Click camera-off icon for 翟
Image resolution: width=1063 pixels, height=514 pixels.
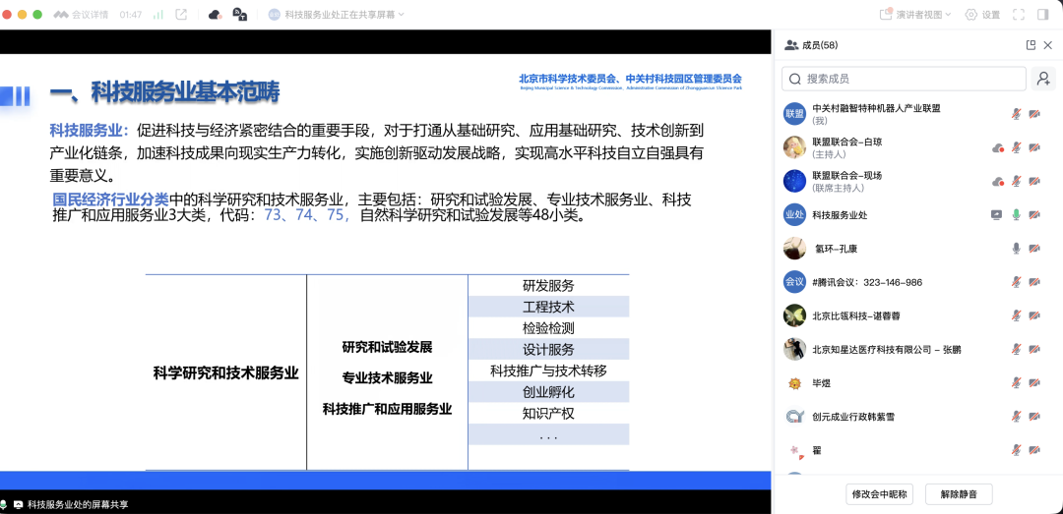(1034, 450)
